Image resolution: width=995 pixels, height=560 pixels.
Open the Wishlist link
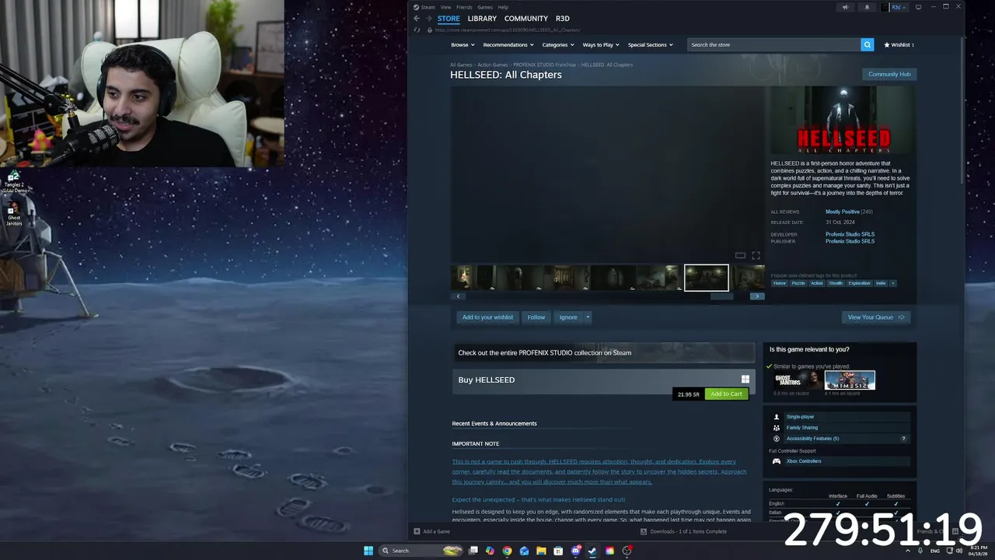click(899, 45)
